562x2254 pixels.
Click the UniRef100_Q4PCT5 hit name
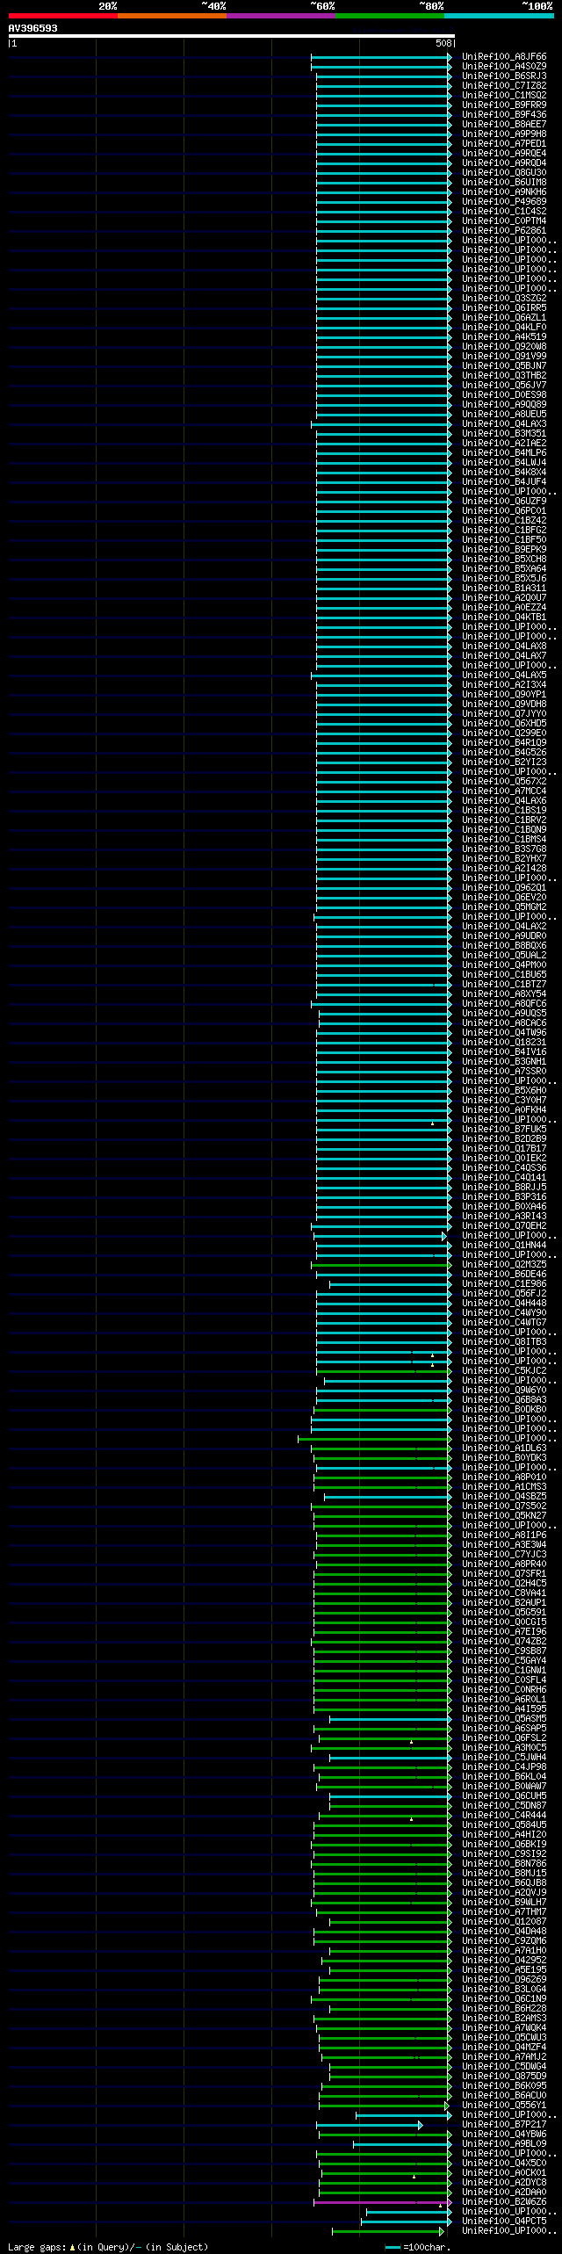point(504,2221)
